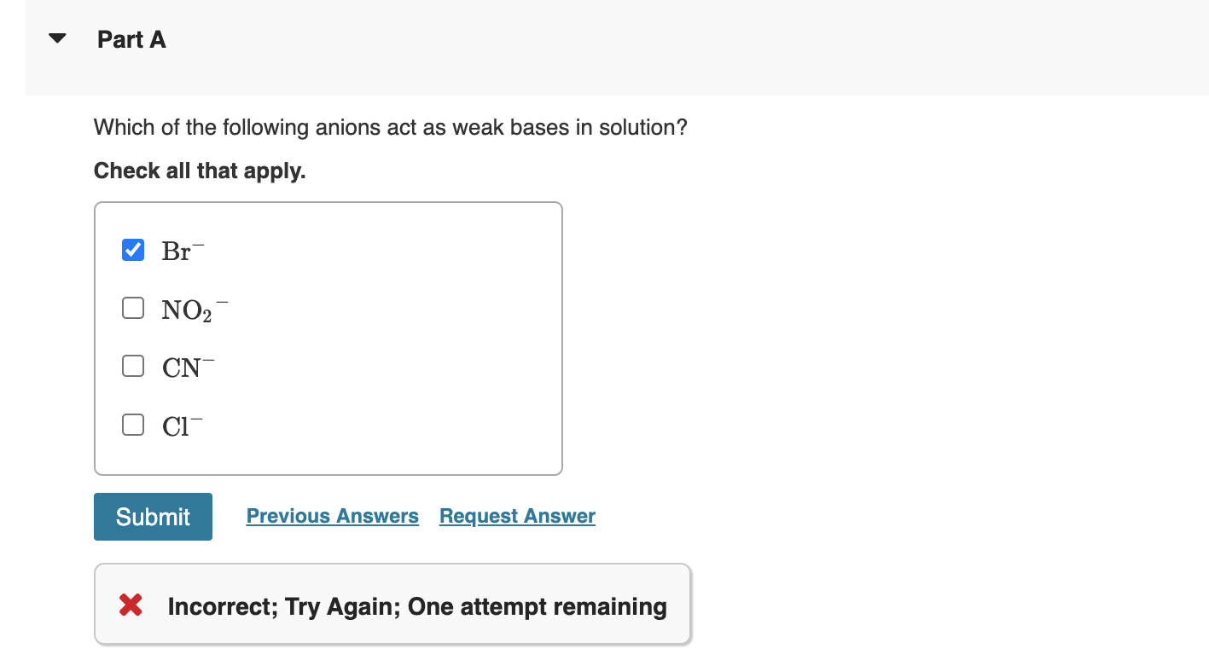Click the Submit button
The height and width of the screenshot is (660, 1209).
[x=153, y=516]
